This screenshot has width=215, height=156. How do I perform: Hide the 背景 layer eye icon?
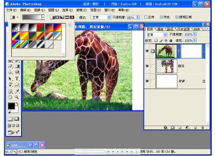click(147, 81)
